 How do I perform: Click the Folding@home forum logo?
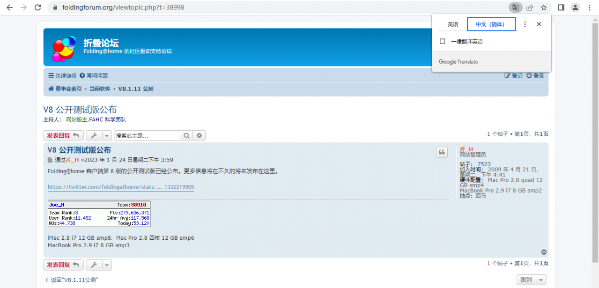point(64,48)
